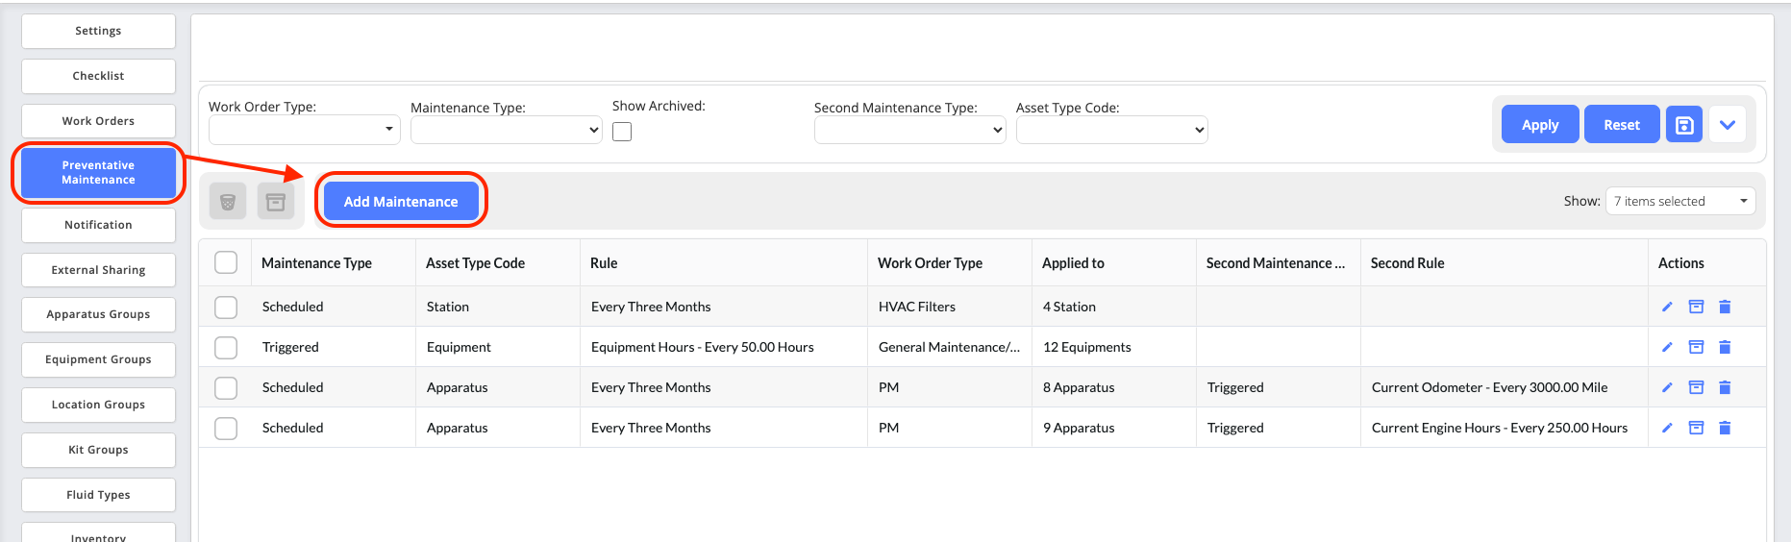Delete the 8 Apparatus maintenance row
The image size is (1791, 542).
[x=1725, y=387]
